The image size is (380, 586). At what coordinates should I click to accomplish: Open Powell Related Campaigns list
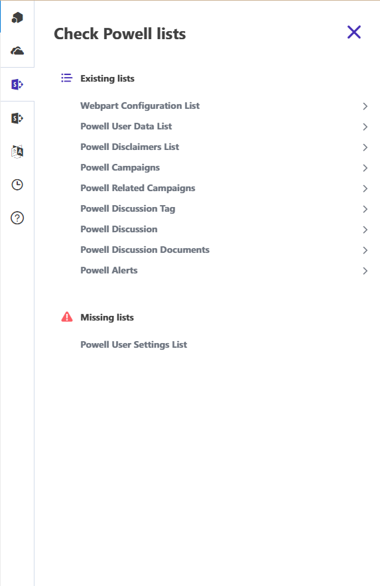coord(138,188)
